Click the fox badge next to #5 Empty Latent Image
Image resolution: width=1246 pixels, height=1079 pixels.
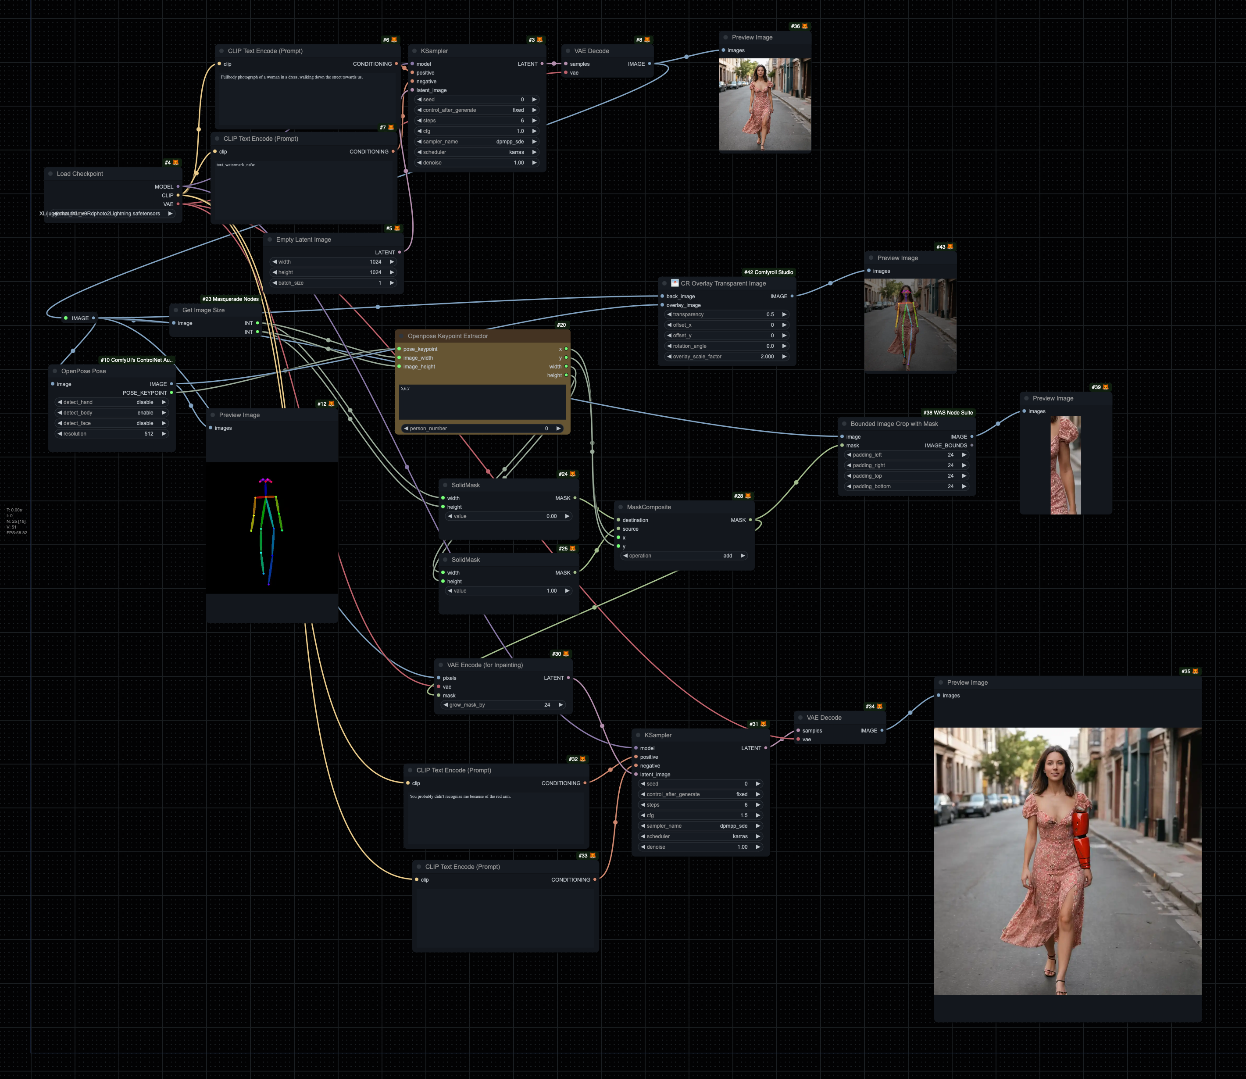(x=397, y=228)
